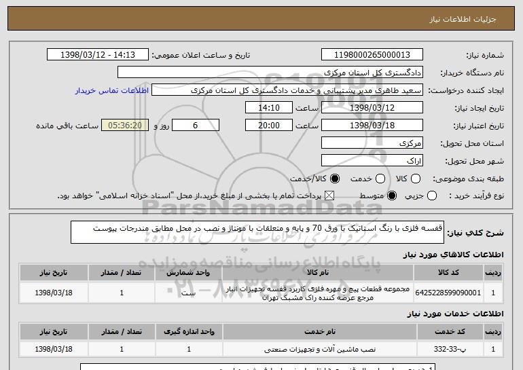Click the goods name cell مجموعه قطعات پیچ و مهره
The width and height of the screenshot is (523, 370).
(318, 293)
